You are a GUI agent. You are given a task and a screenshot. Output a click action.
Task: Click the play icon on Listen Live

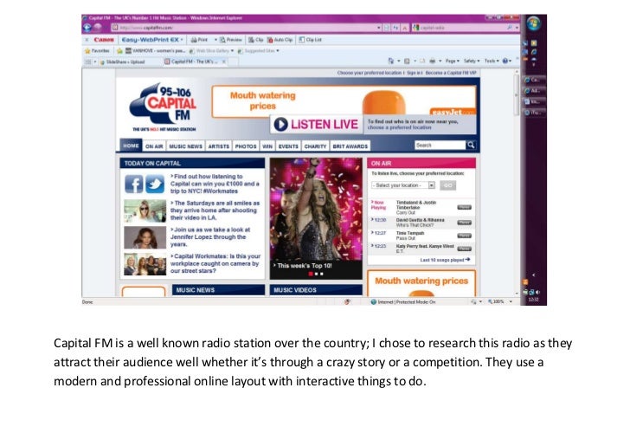(280, 124)
